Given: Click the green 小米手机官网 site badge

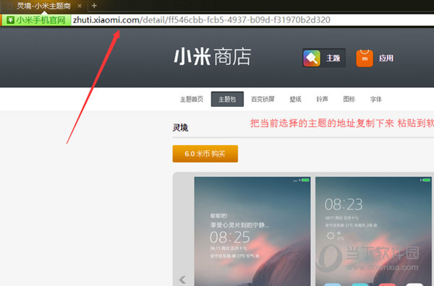Looking at the screenshot, I should click(36, 20).
